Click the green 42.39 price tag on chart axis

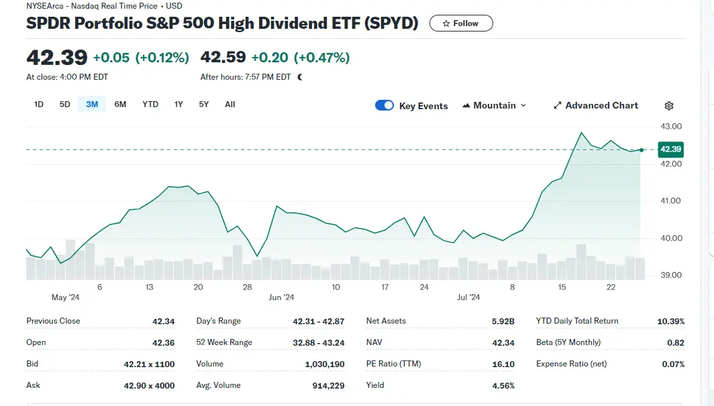coord(670,149)
